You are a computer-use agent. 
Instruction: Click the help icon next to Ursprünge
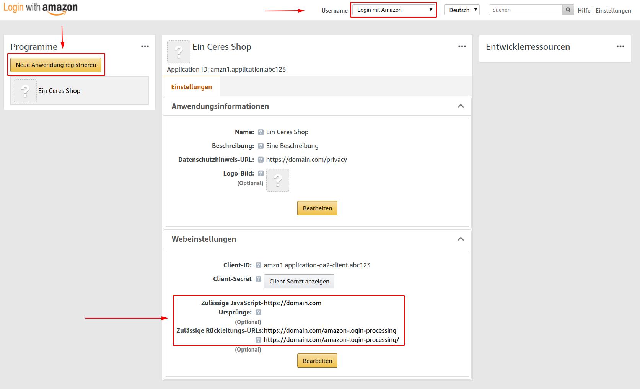click(x=258, y=312)
